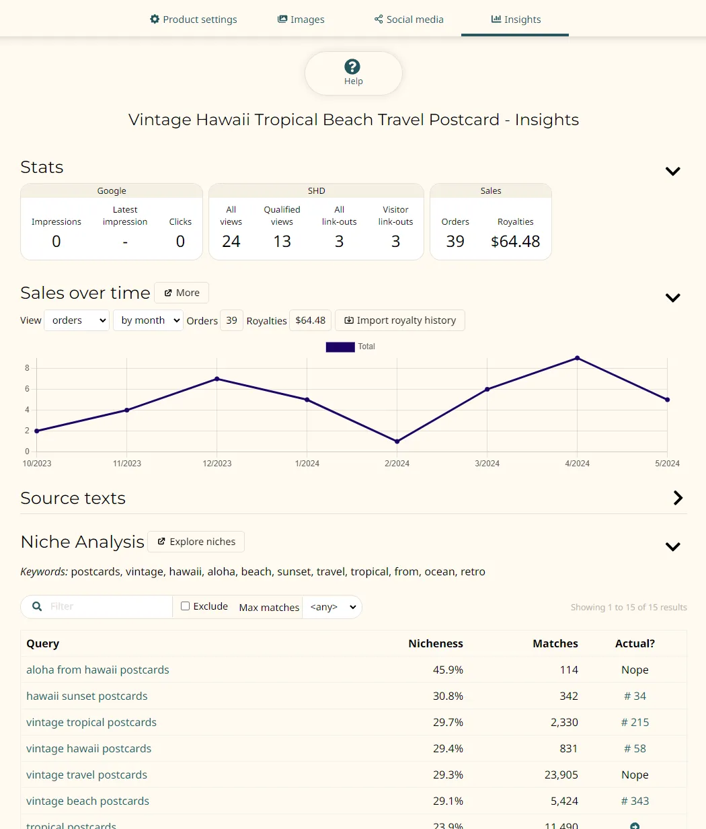Open the Max matches dropdown
This screenshot has height=829, width=706.
[x=331, y=607]
